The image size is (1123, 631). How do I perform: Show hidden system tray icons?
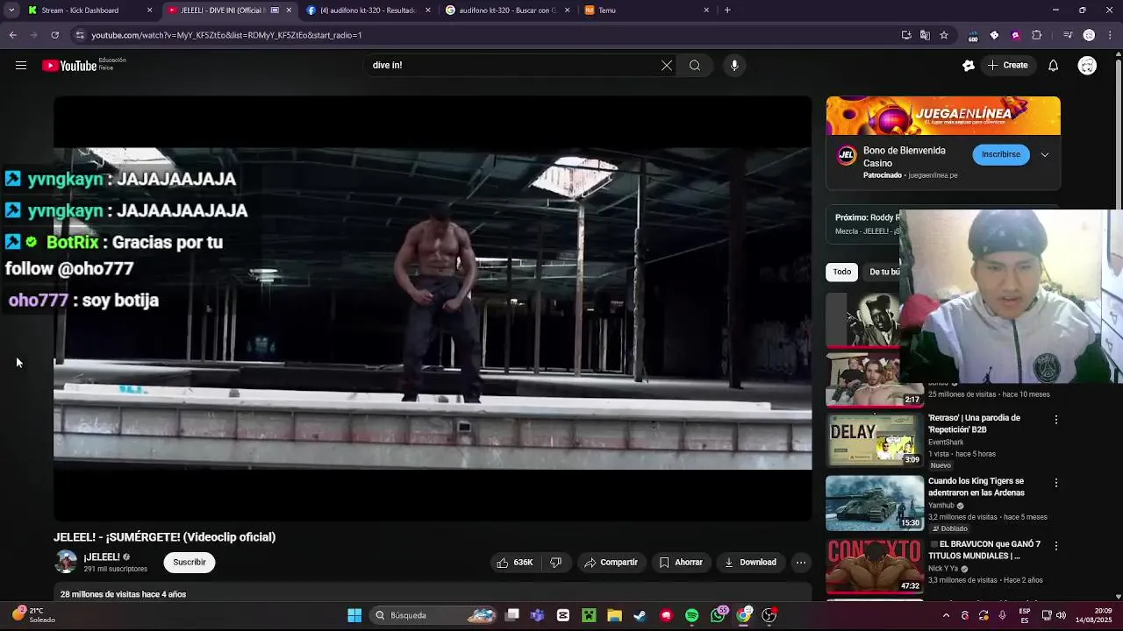pos(946,615)
